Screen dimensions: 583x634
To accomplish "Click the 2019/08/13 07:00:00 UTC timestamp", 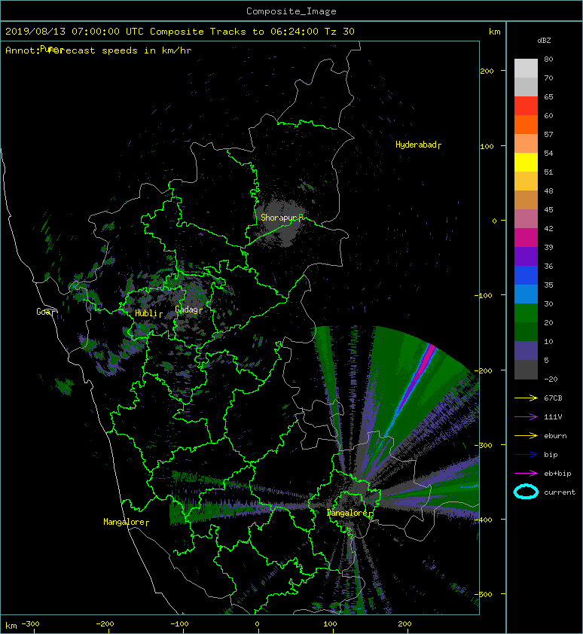I will [x=74, y=32].
